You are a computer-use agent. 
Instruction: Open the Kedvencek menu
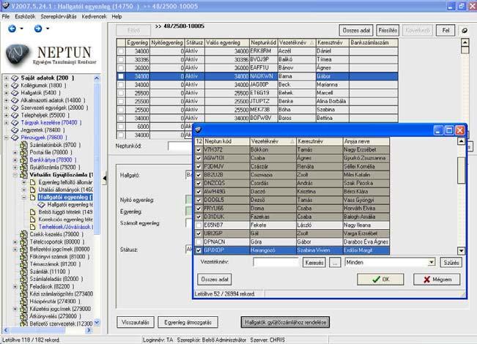coord(94,16)
